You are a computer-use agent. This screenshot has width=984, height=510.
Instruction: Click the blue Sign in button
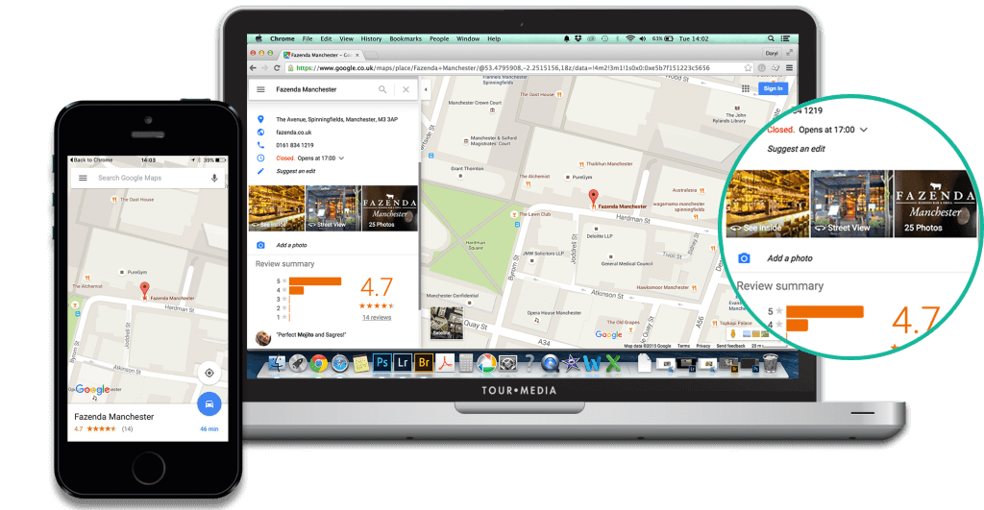coord(772,88)
